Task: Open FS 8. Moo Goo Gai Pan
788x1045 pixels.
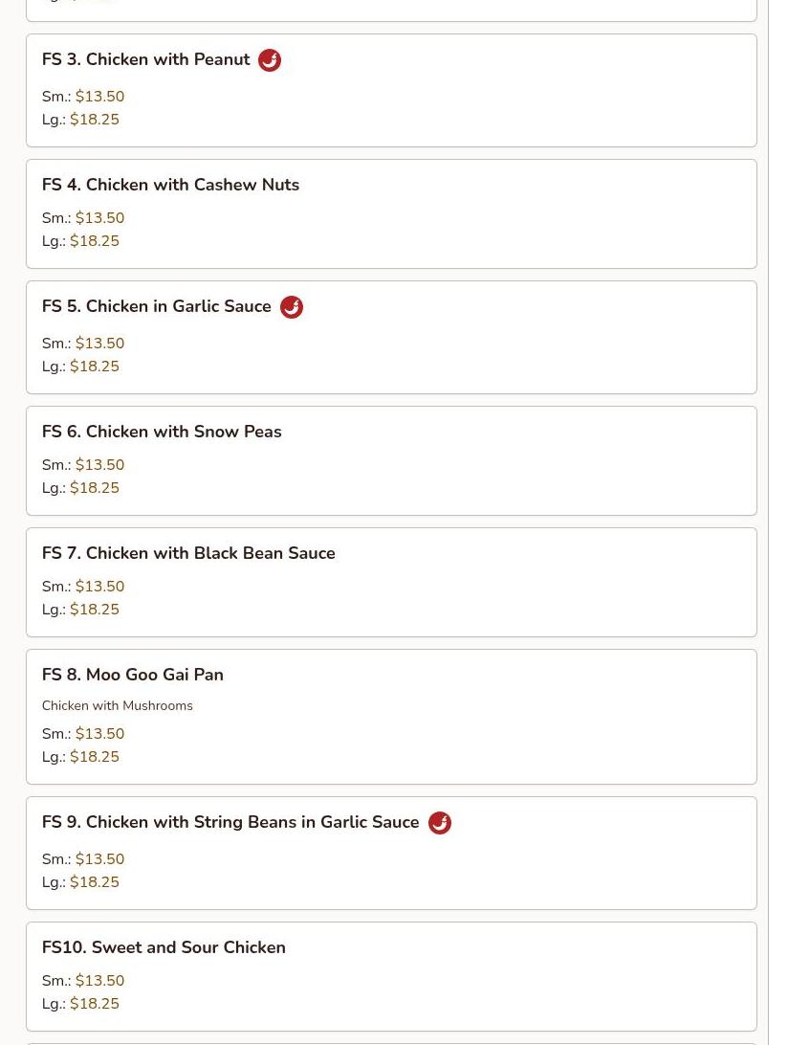Action: tap(133, 675)
